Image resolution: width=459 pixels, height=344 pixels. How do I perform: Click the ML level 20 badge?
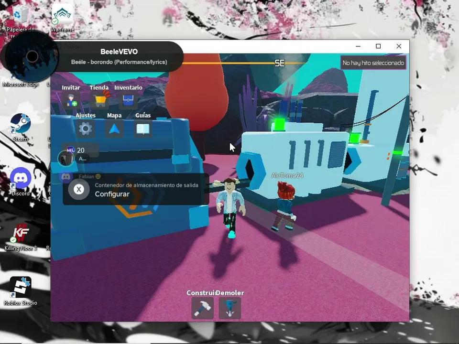point(70,150)
